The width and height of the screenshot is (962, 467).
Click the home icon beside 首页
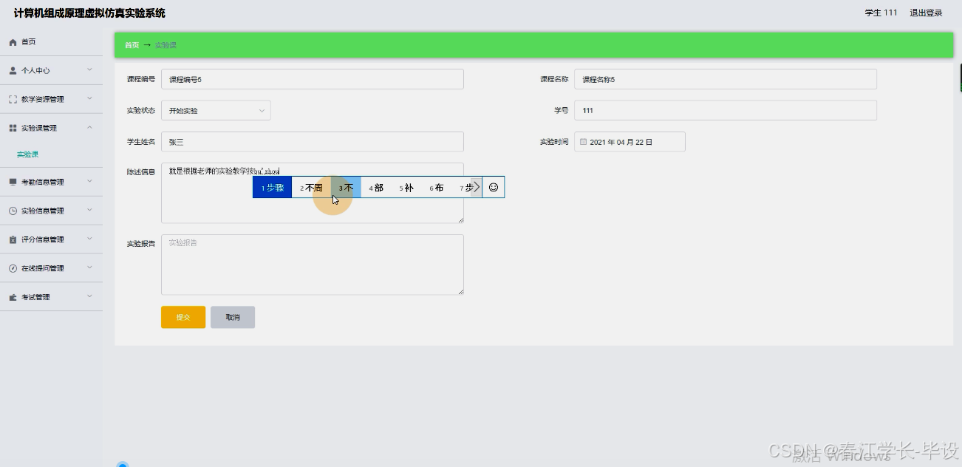coord(11,42)
